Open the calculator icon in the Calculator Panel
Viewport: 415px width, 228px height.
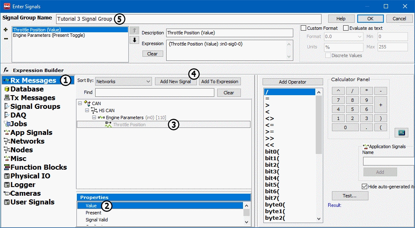[x=401, y=132]
